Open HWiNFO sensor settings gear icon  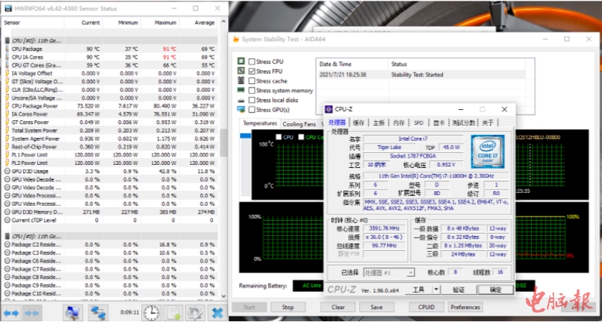coord(194,313)
